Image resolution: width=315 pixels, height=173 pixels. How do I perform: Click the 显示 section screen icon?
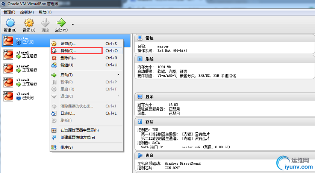click(140, 97)
